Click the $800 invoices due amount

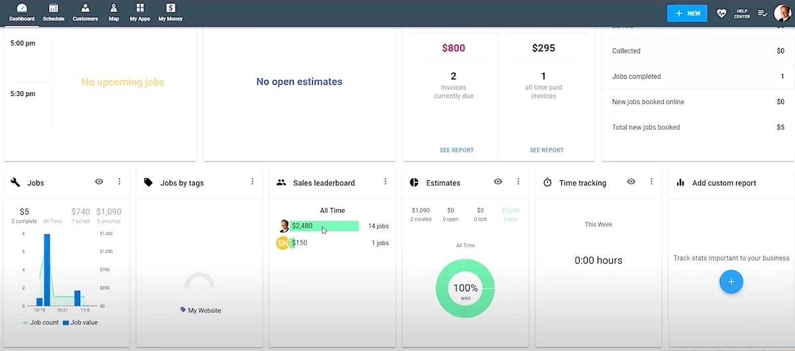coord(453,48)
